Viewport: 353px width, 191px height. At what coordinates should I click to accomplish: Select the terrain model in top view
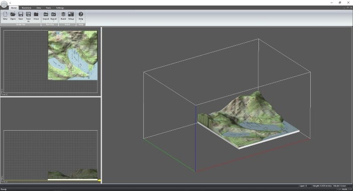(73, 55)
